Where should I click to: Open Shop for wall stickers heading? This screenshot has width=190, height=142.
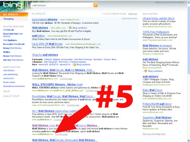point(45,55)
